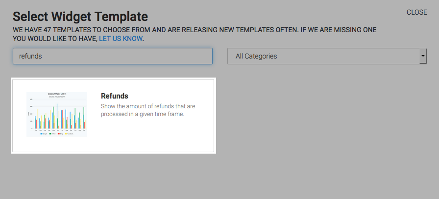Image resolution: width=439 pixels, height=199 pixels.
Task: Click the red Bing legend swatch in preview
Action: coord(59,134)
